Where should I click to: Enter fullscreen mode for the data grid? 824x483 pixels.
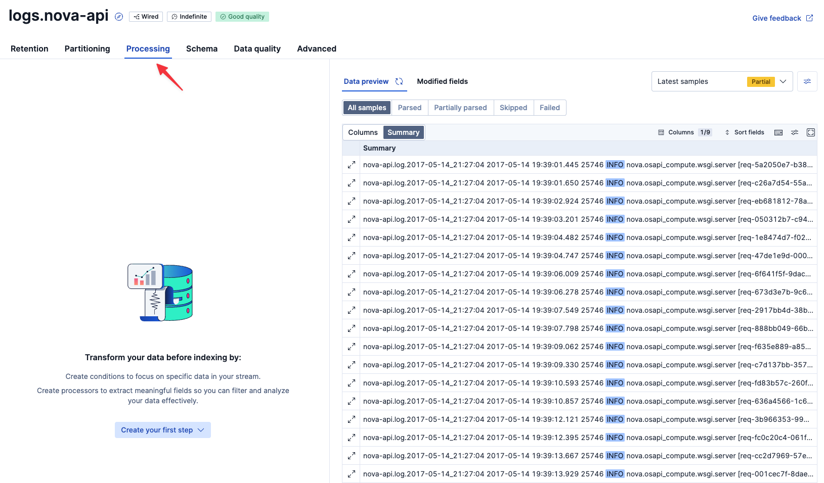coord(811,132)
